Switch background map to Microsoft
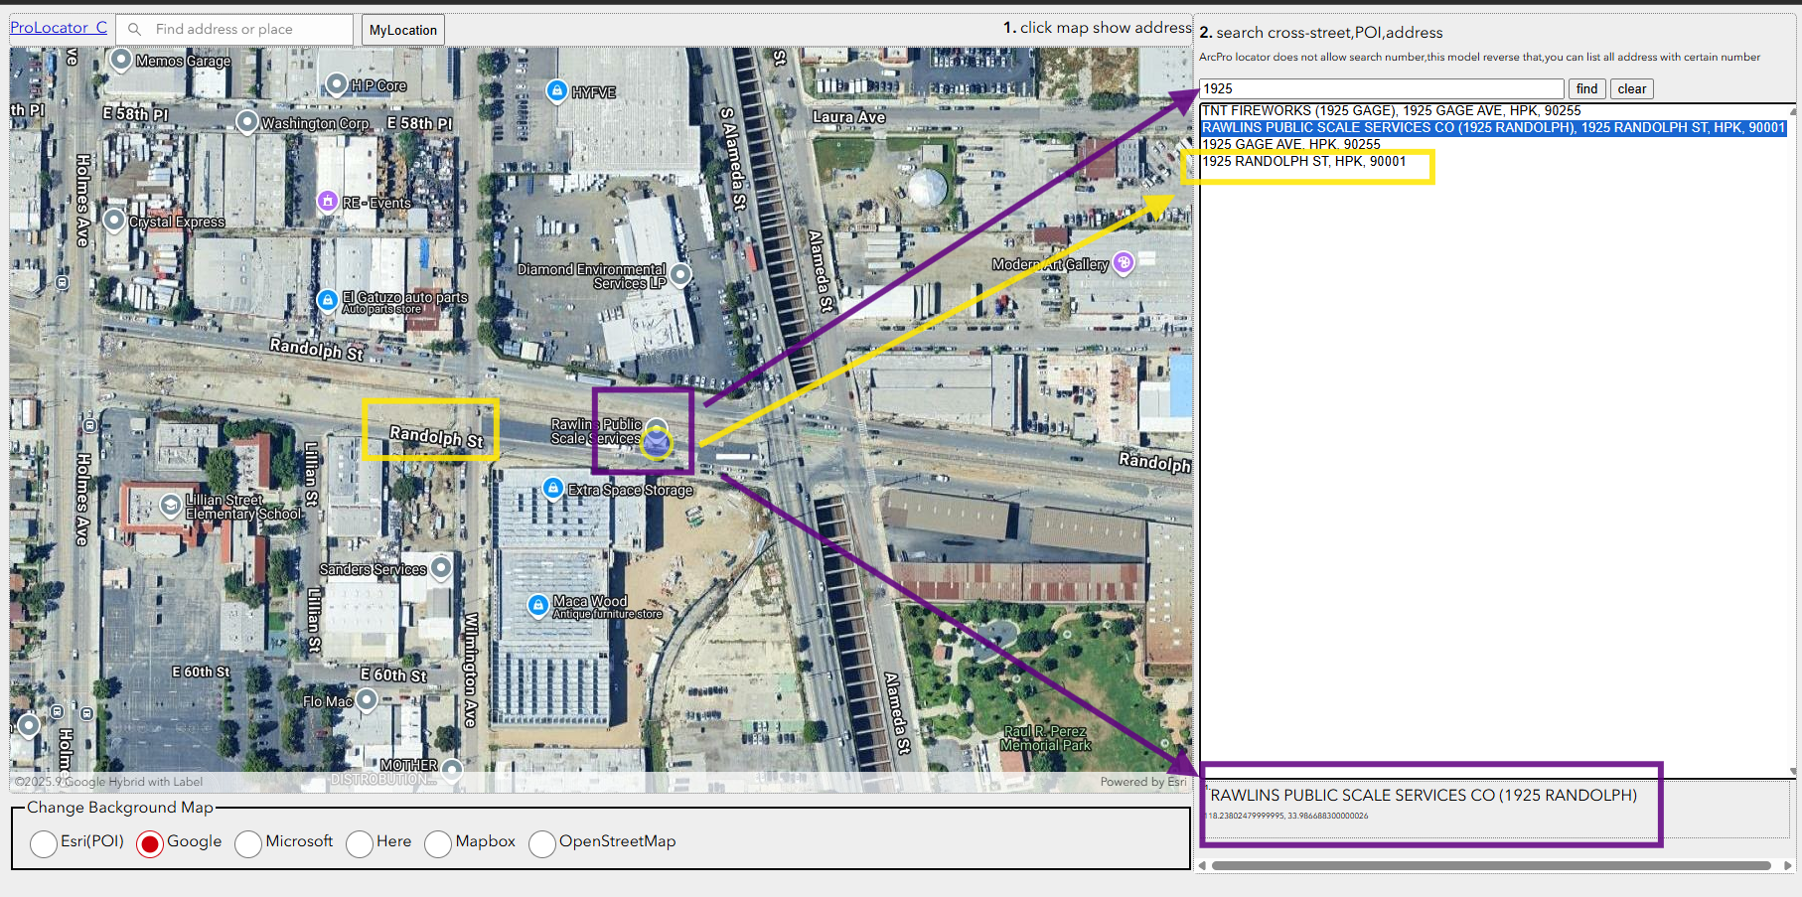The image size is (1802, 897). click(248, 843)
